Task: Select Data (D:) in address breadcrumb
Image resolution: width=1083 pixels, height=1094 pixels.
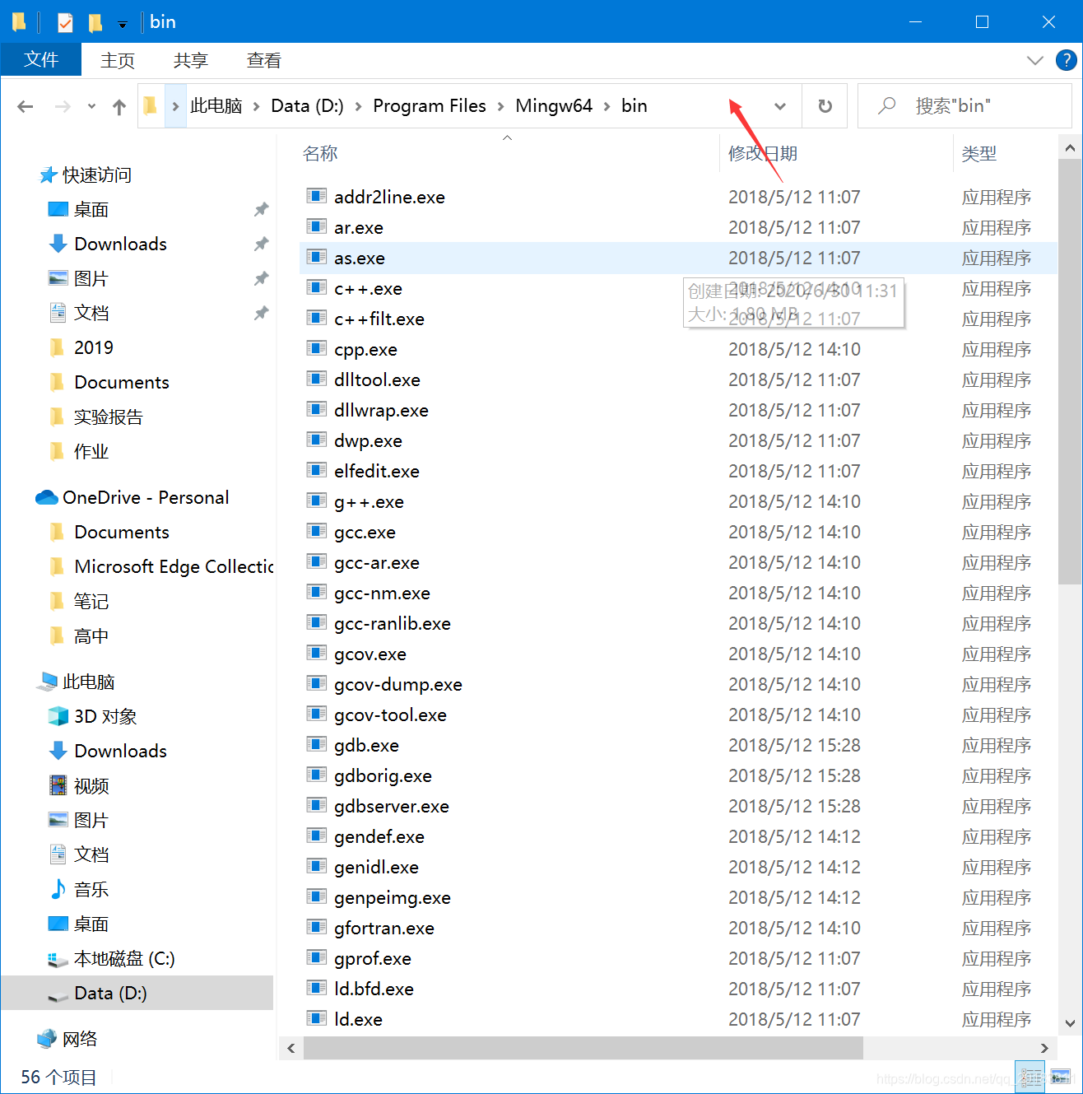Action: pos(307,106)
